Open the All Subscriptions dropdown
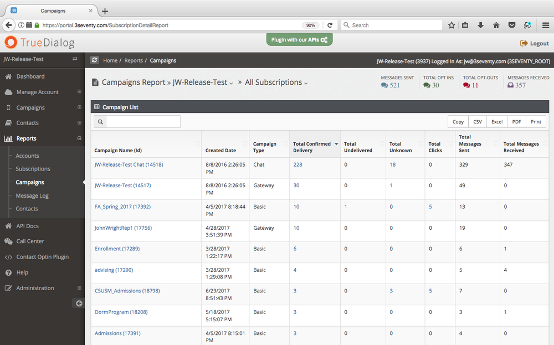Screen dimensions: 554x345 coord(276,83)
